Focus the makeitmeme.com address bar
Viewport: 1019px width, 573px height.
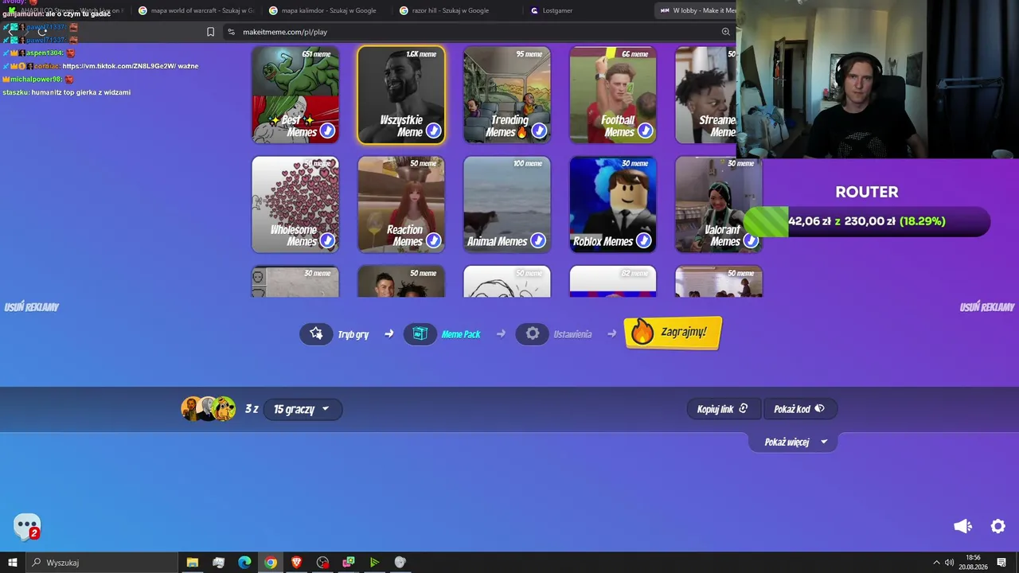point(474,32)
